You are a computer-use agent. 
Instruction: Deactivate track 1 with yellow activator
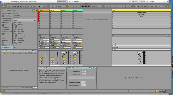pyautogui.click(x=41, y=59)
